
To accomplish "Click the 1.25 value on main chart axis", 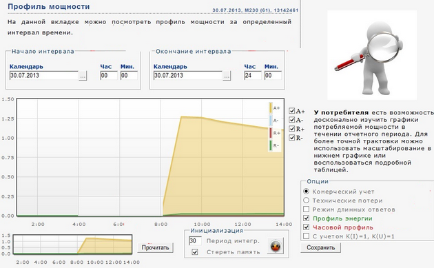I will (x=8, y=118).
